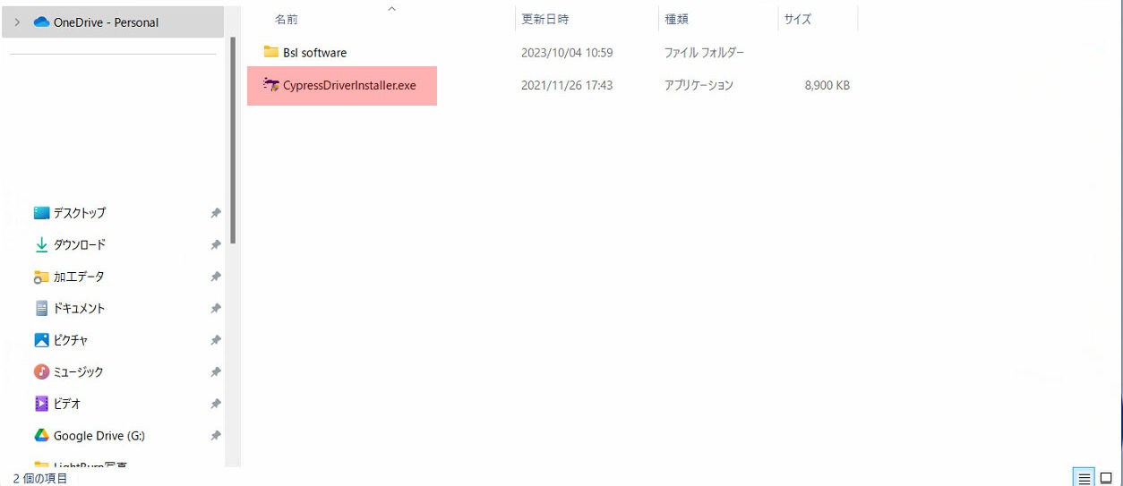Click the 2 個の項目 status text
This screenshot has width=1123, height=486.
point(40,478)
